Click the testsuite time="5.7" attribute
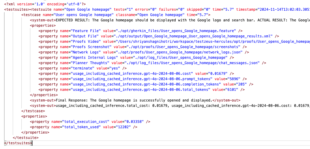 224,9
